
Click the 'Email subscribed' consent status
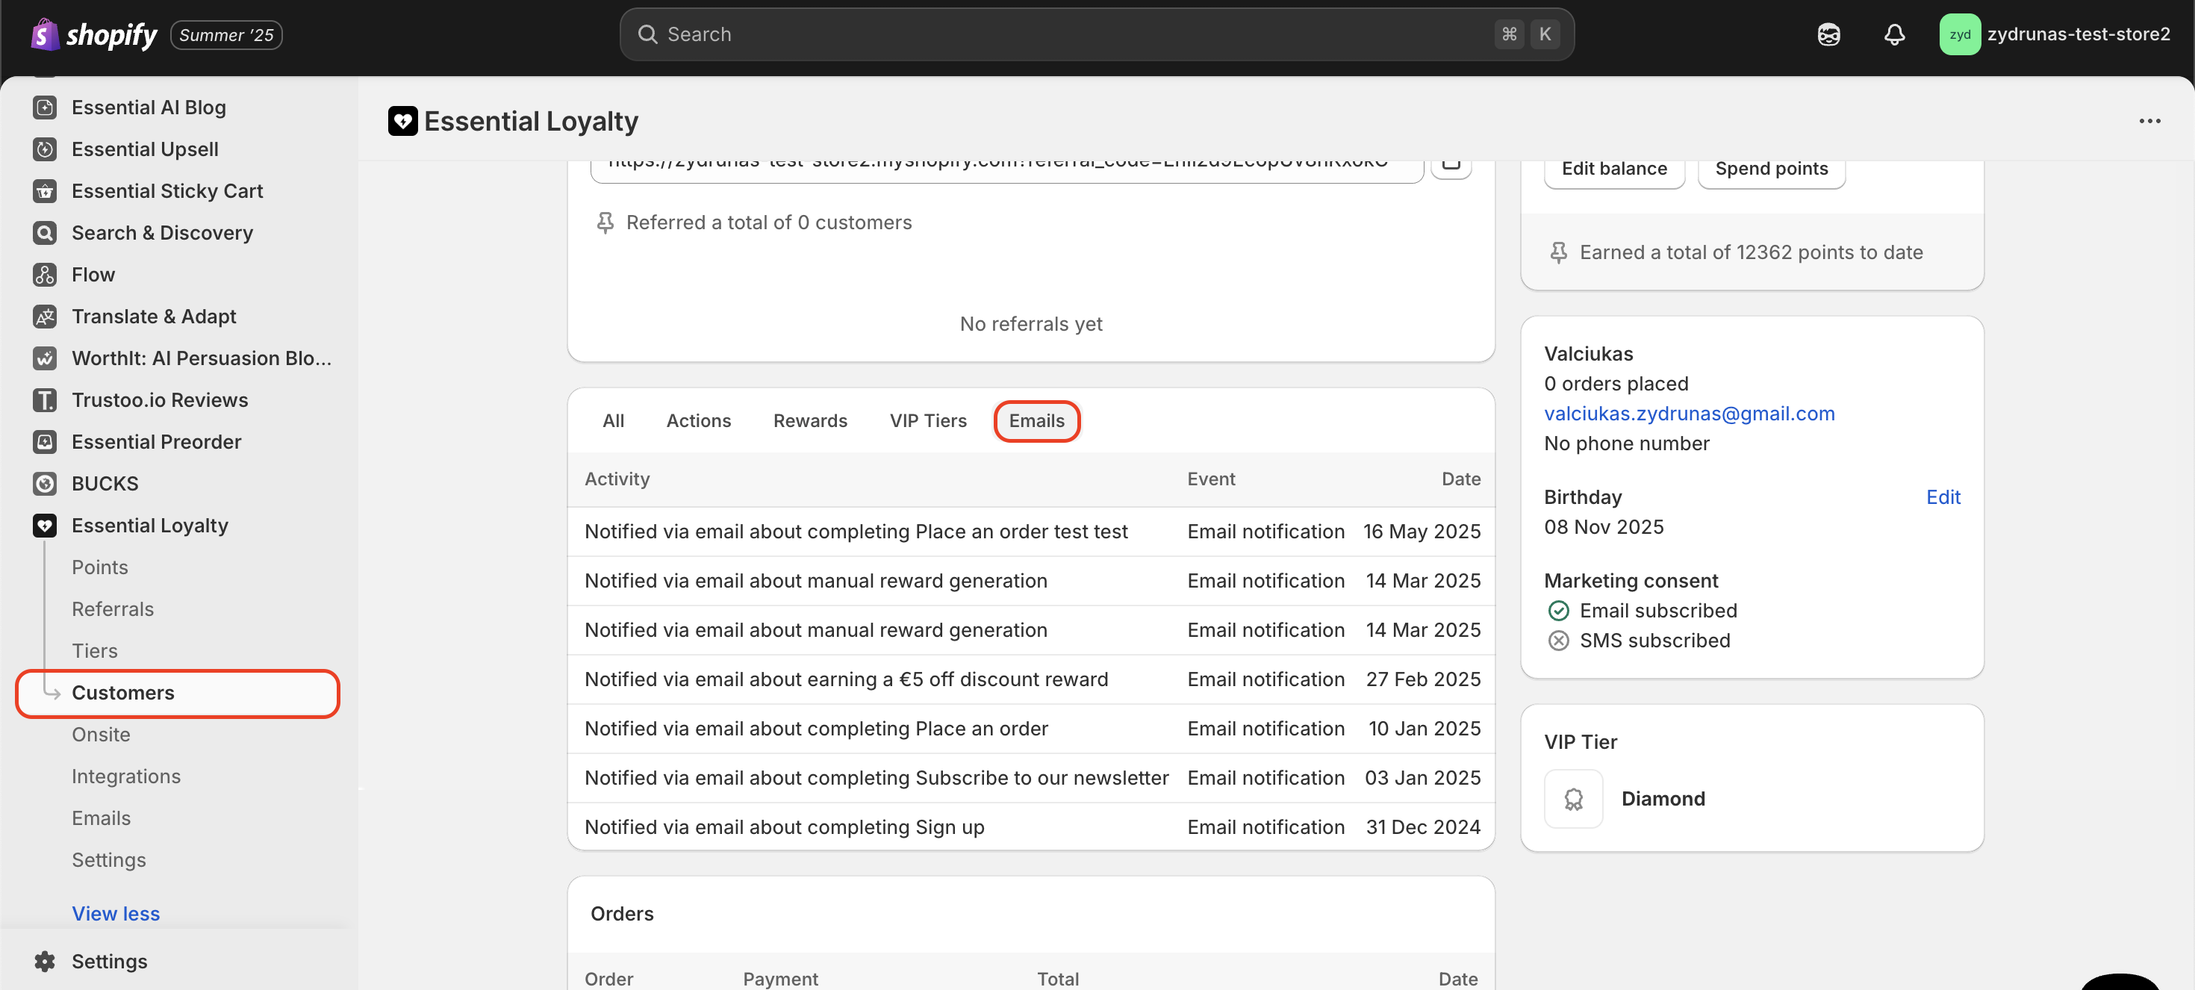[x=1657, y=610]
